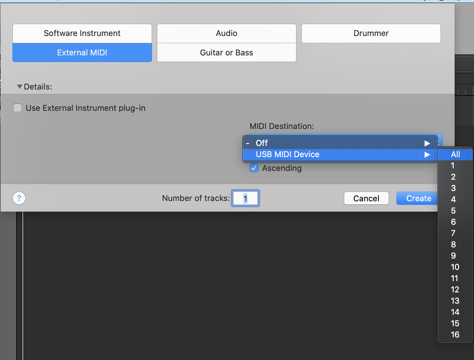Choose MIDI channel 11

click(x=455, y=278)
